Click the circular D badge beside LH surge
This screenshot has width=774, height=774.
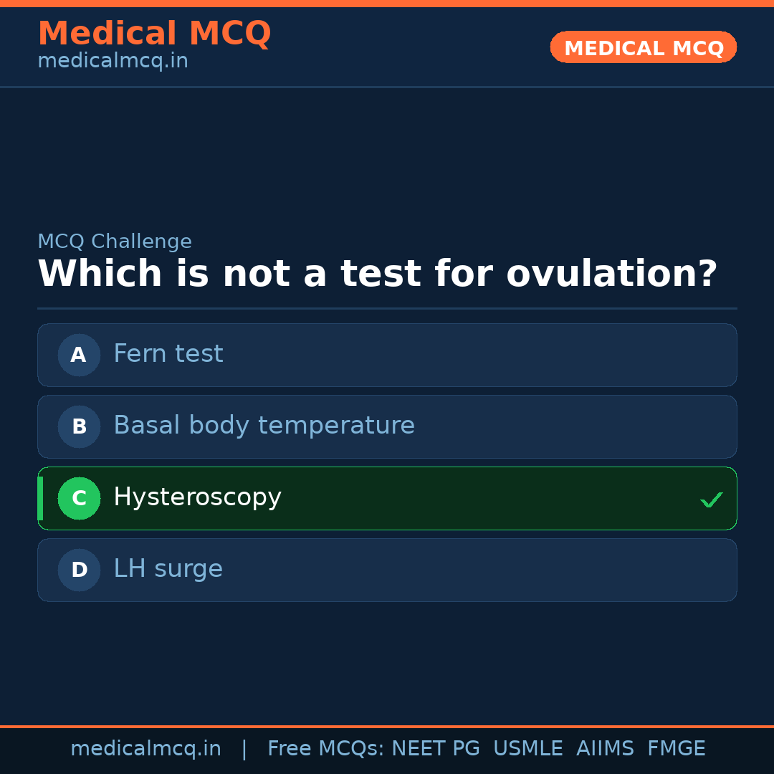pyautogui.click(x=79, y=570)
